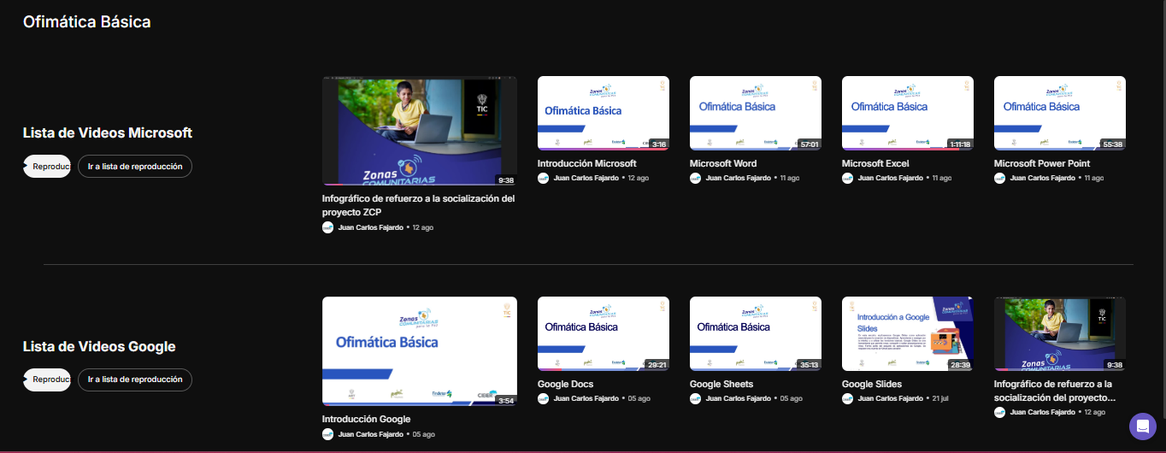Click the Microsoft Excel video title

(x=874, y=163)
